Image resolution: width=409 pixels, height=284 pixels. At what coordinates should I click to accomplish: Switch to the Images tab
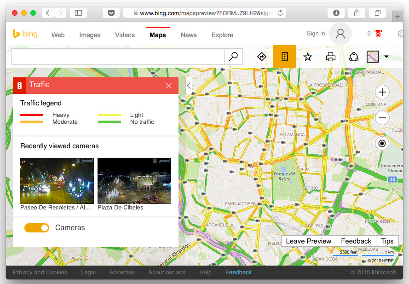pos(90,35)
